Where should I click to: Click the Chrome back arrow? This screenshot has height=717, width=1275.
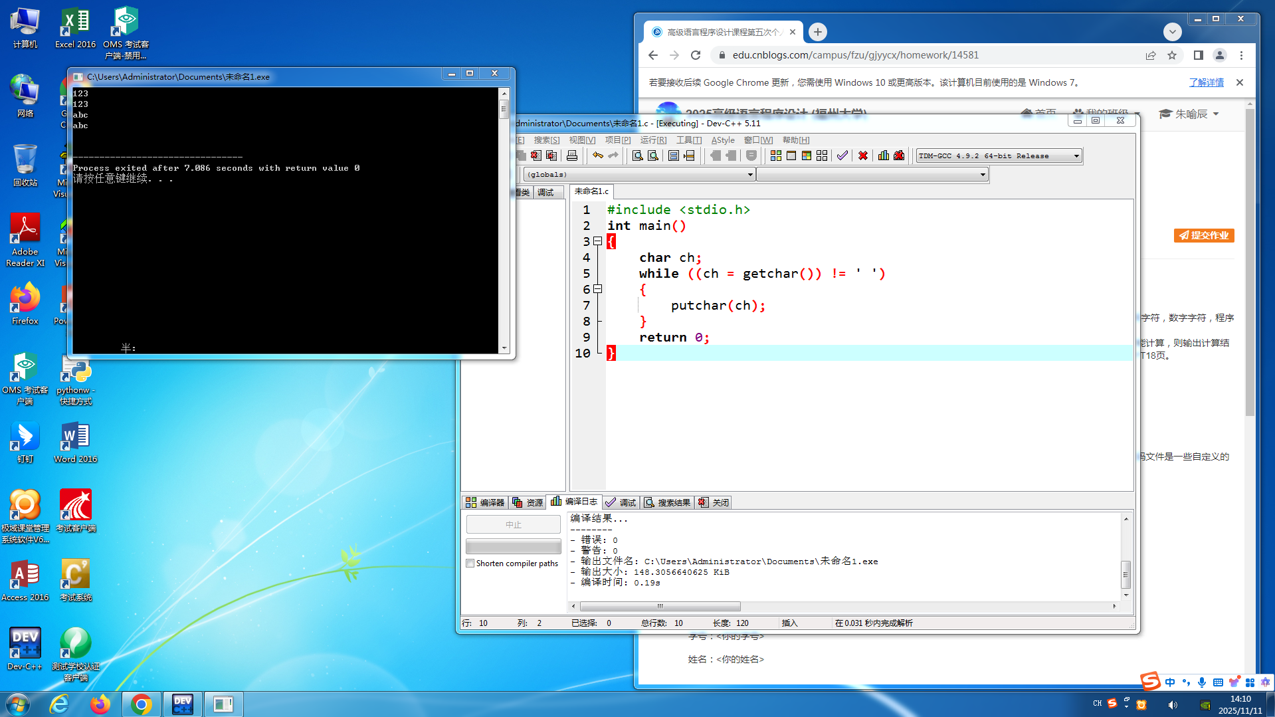pyautogui.click(x=653, y=55)
